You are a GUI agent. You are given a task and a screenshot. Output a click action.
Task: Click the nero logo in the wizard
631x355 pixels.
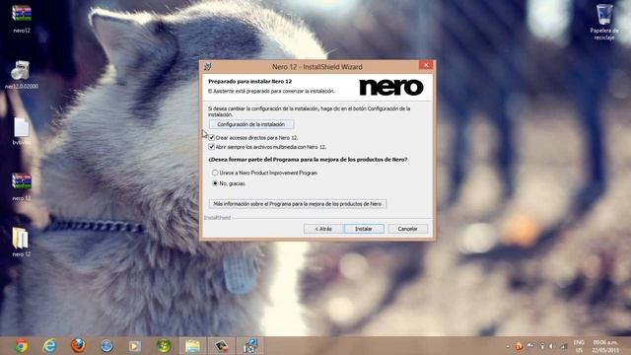pos(391,87)
